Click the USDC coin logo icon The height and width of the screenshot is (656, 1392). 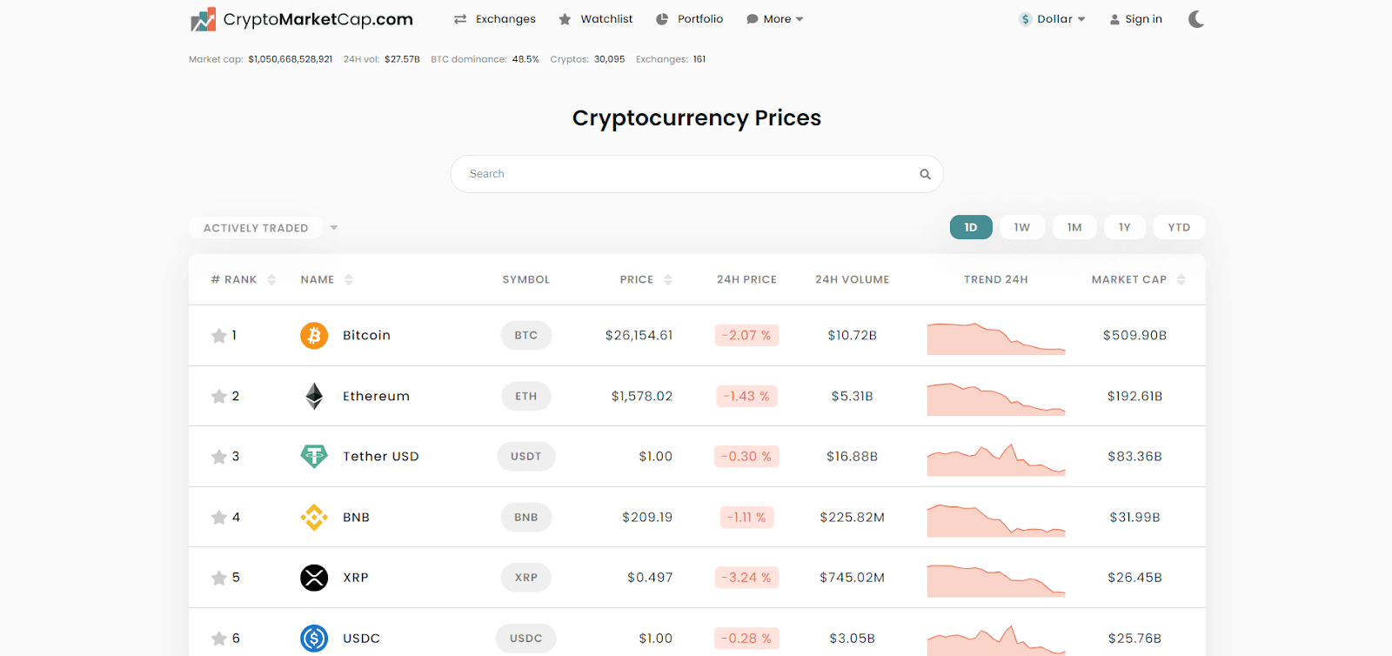pyautogui.click(x=314, y=638)
